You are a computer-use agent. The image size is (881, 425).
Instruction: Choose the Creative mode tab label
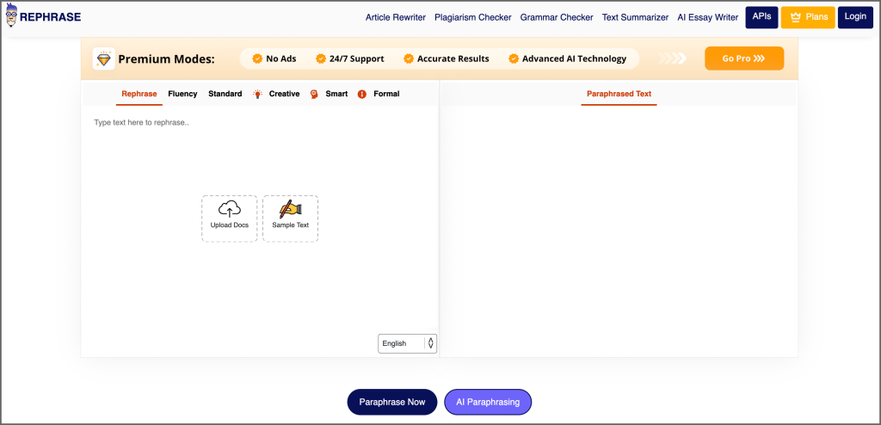pos(284,94)
